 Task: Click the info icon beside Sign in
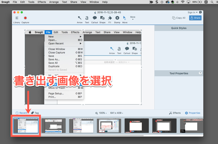pos(200,12)
